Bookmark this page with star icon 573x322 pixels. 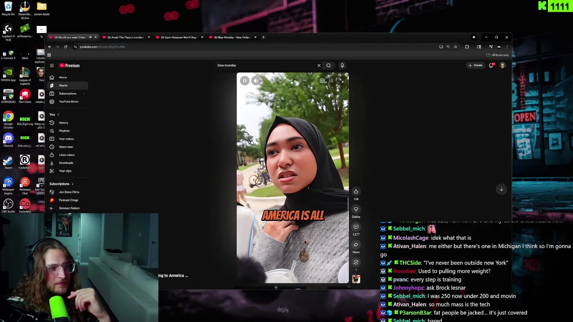click(x=455, y=47)
